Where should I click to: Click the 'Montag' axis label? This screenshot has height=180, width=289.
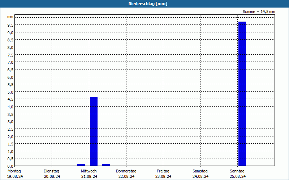click(14, 171)
